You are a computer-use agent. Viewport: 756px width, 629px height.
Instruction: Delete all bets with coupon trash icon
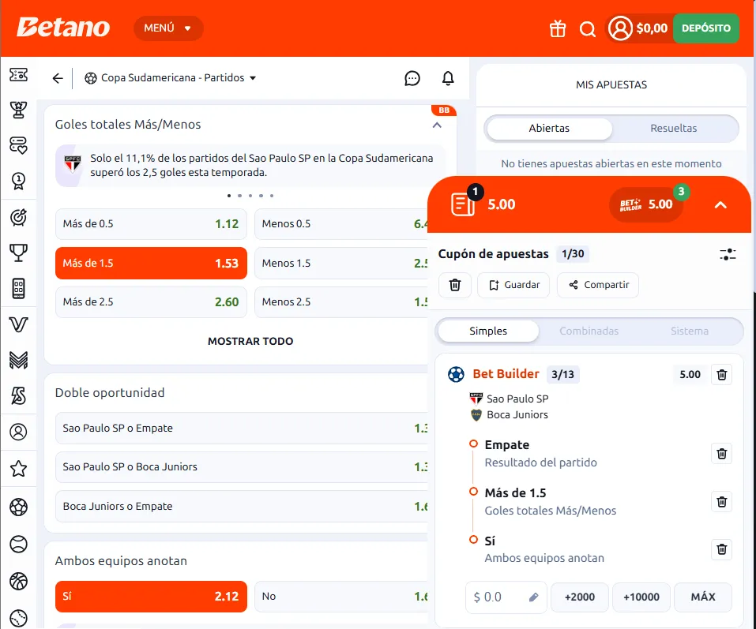pos(455,285)
